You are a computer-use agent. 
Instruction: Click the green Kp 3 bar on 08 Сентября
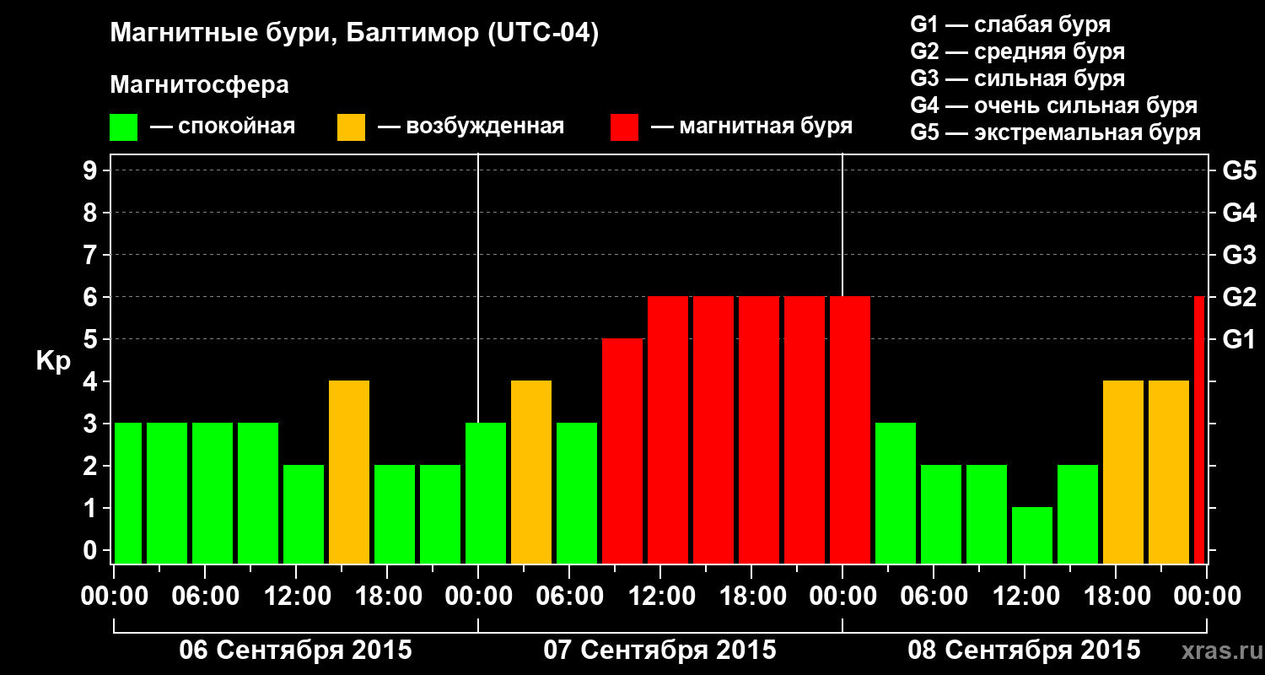pyautogui.click(x=896, y=494)
